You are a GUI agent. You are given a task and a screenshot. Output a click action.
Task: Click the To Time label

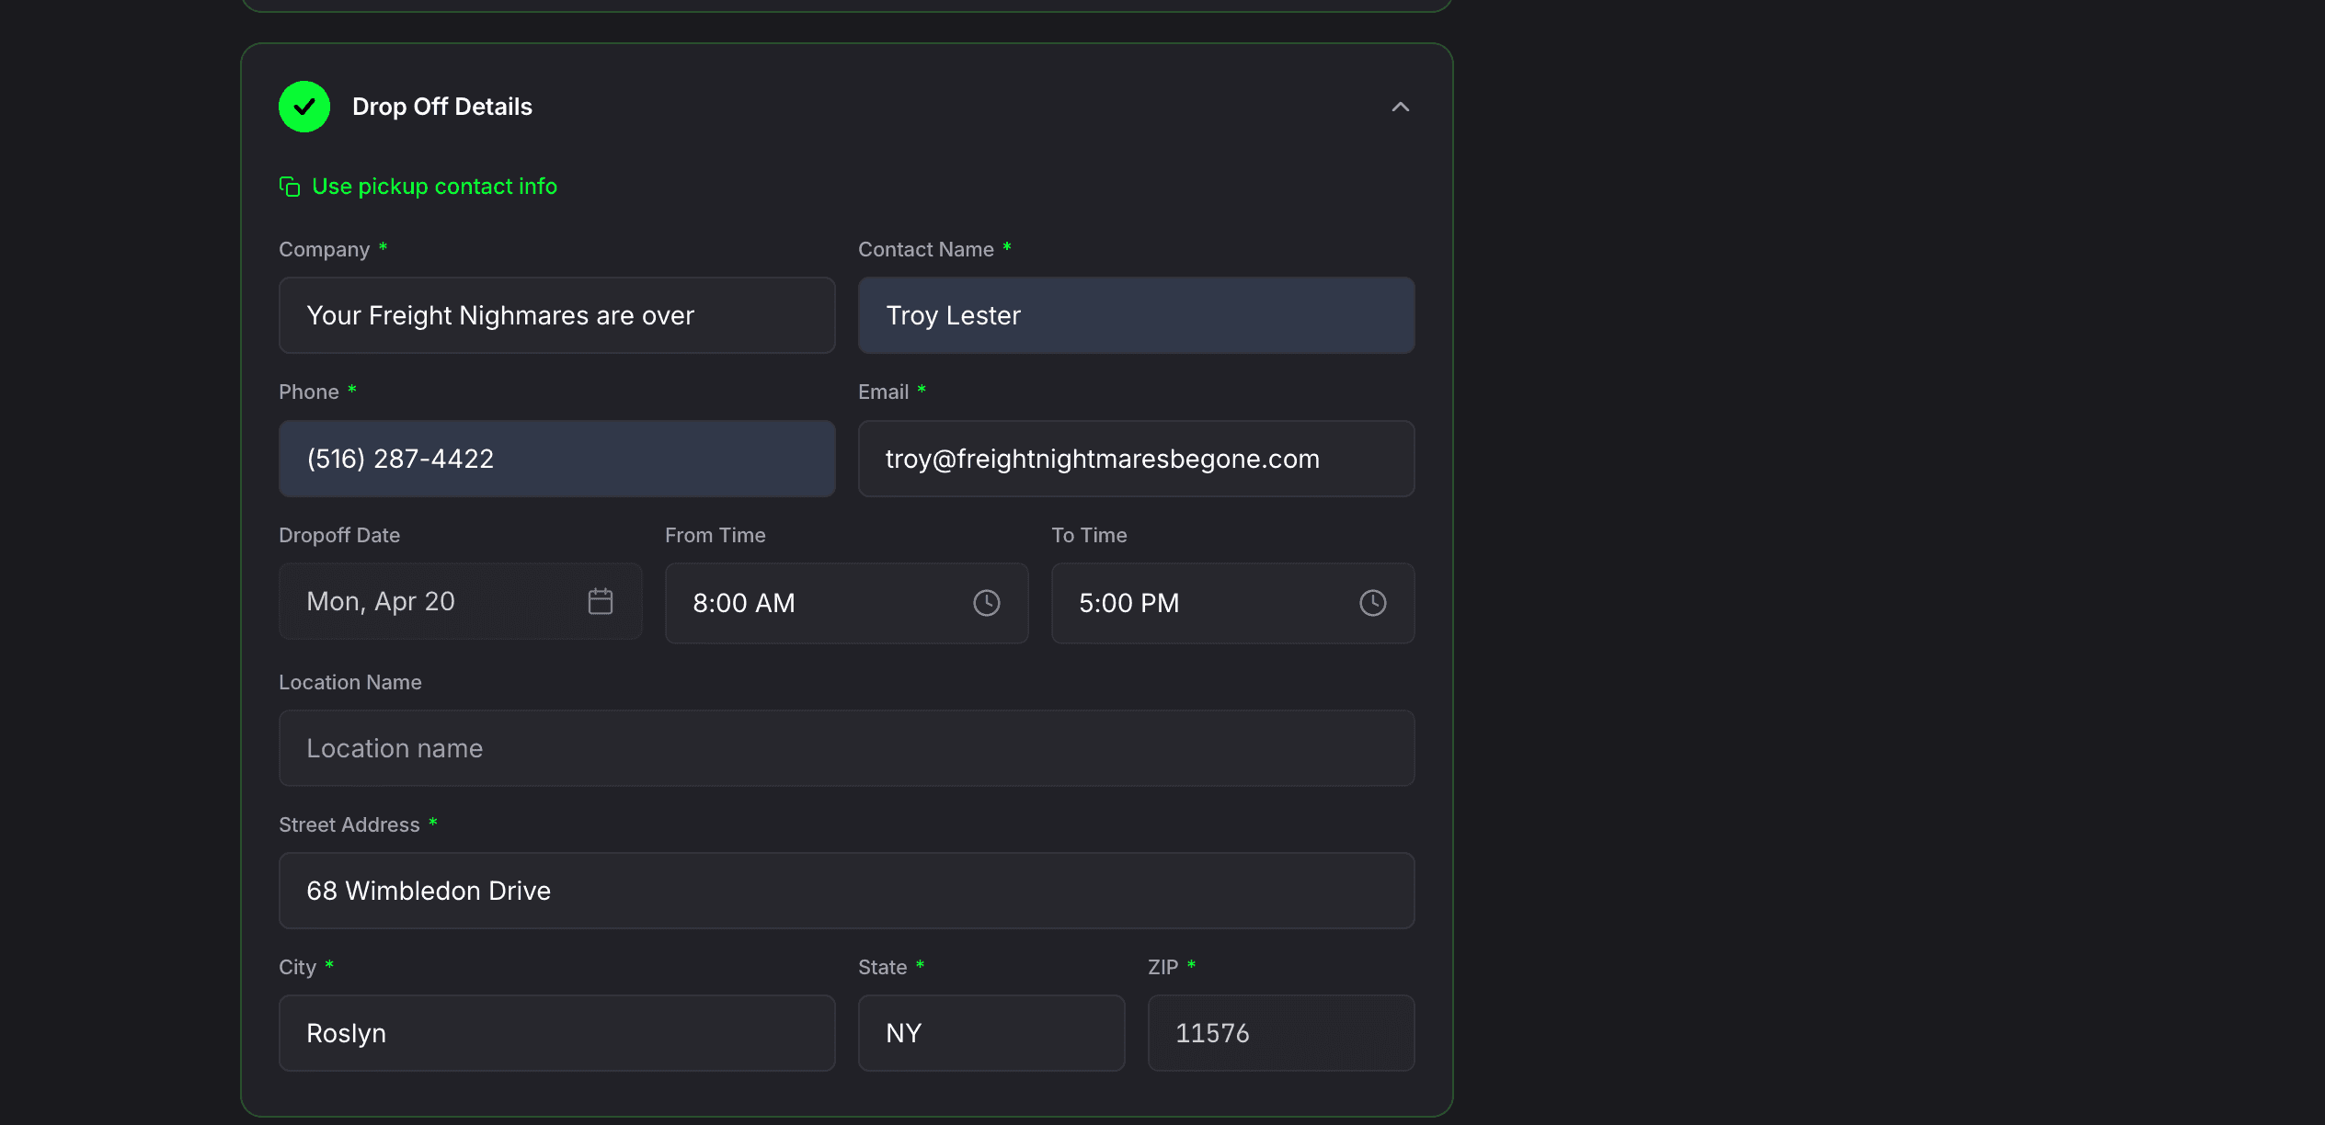coord(1089,535)
